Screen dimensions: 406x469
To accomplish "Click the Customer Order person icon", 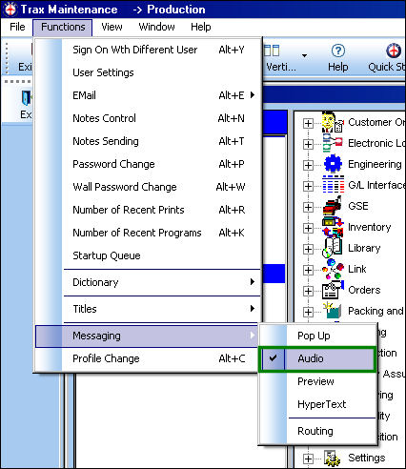I will [x=333, y=122].
